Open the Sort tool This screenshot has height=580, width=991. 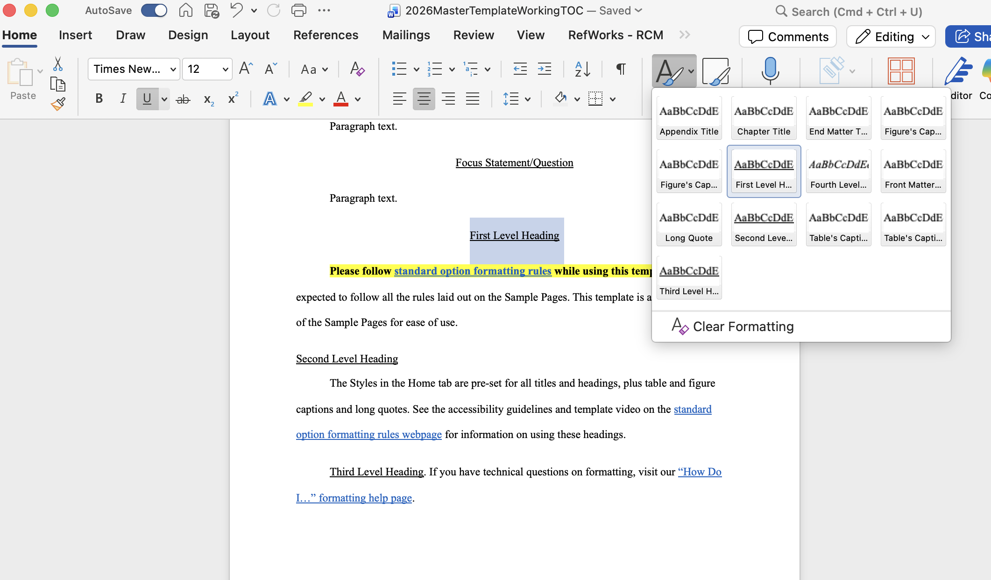coord(581,69)
